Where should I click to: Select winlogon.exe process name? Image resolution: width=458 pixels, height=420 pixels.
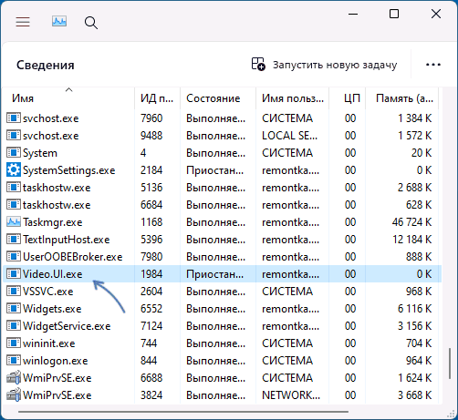pos(56,361)
